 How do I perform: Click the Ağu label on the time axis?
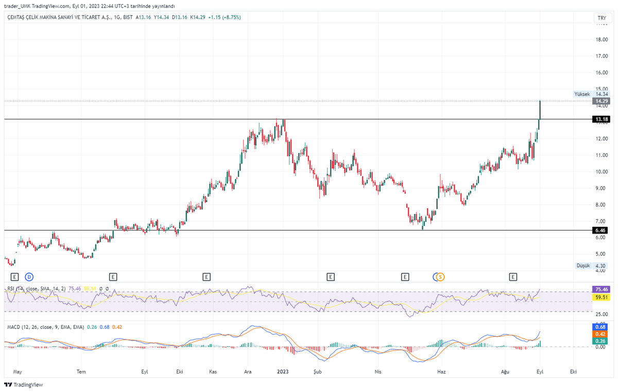[505, 370]
